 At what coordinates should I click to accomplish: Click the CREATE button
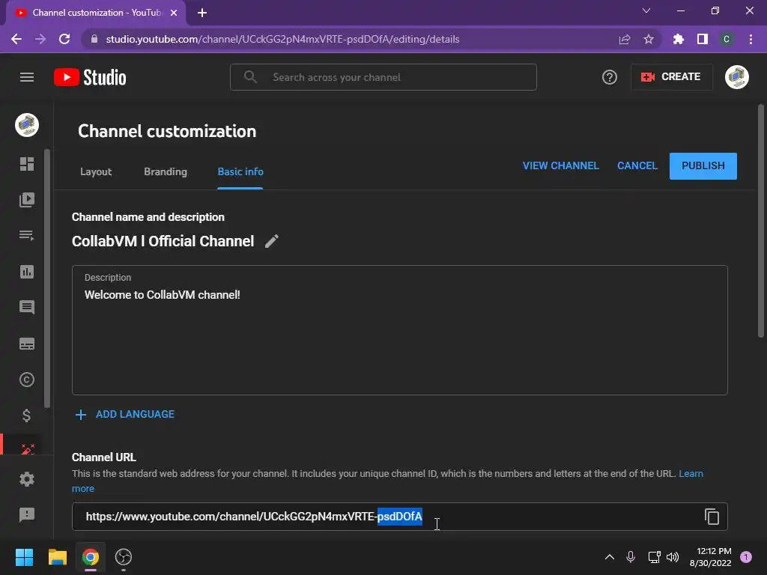coord(672,77)
